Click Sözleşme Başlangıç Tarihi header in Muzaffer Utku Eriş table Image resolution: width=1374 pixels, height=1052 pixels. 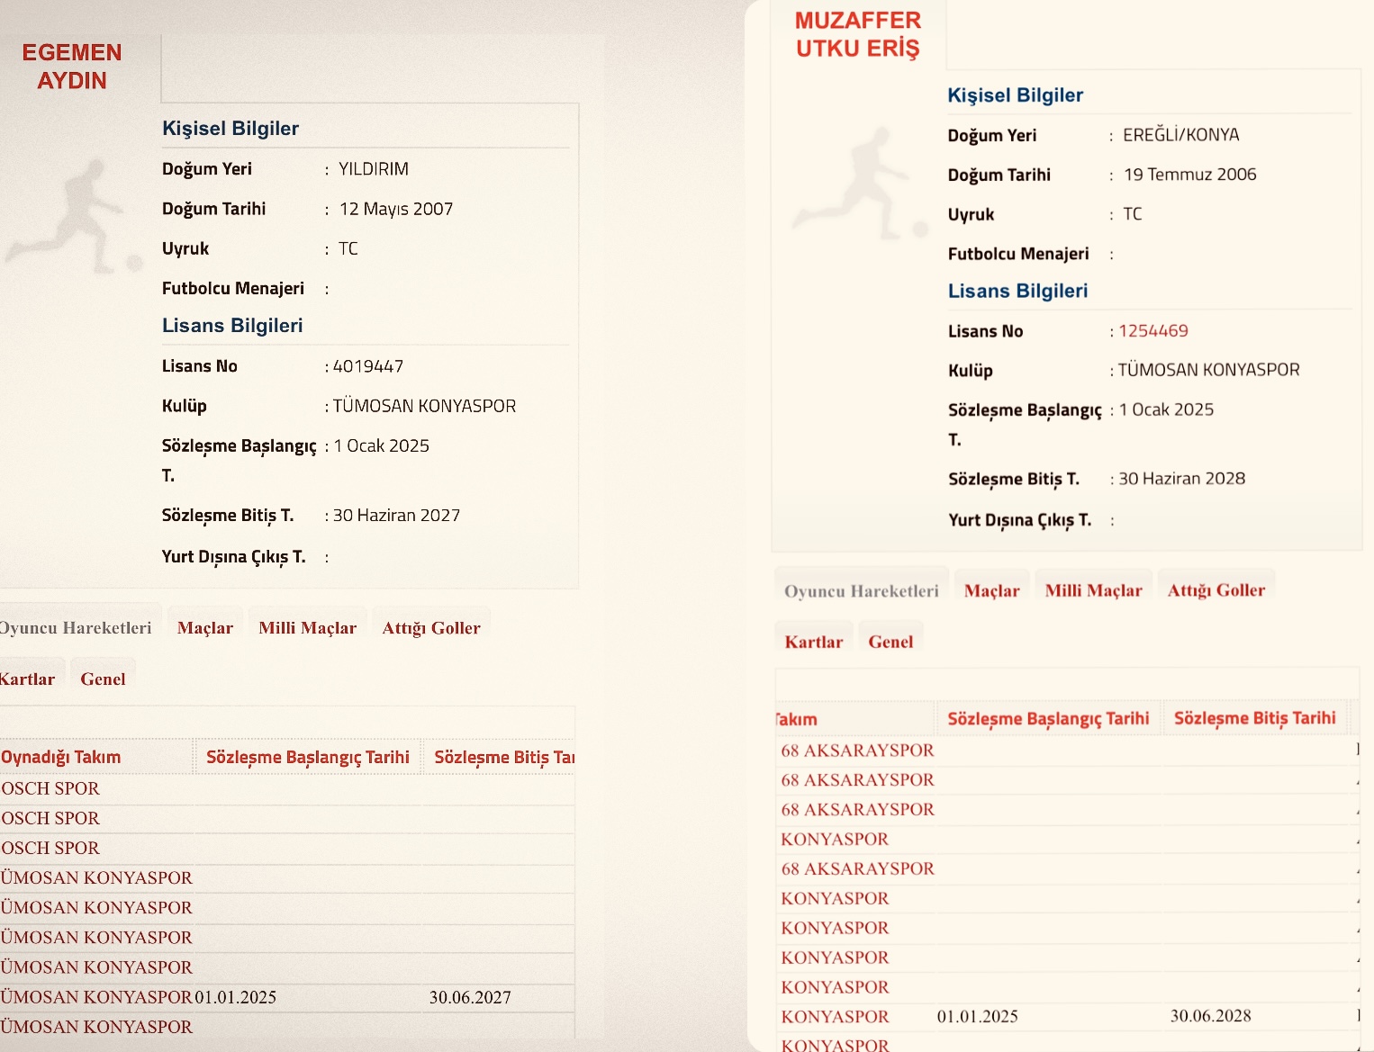click(1048, 719)
